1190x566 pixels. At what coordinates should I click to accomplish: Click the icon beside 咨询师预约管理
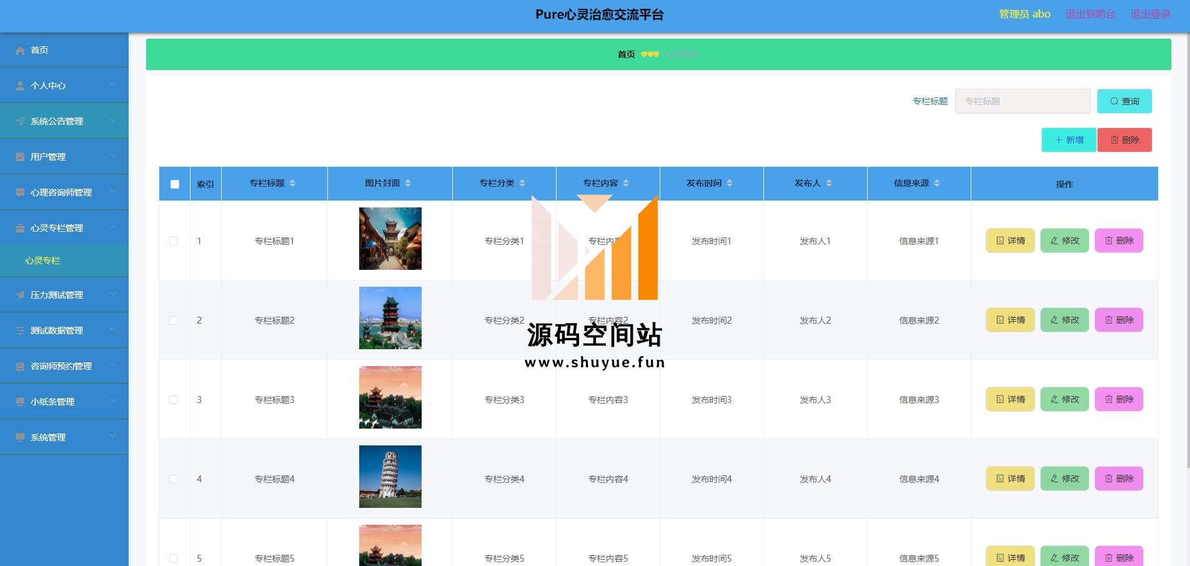[21, 366]
